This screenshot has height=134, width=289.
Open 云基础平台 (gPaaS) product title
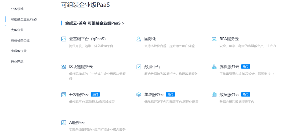87,39
